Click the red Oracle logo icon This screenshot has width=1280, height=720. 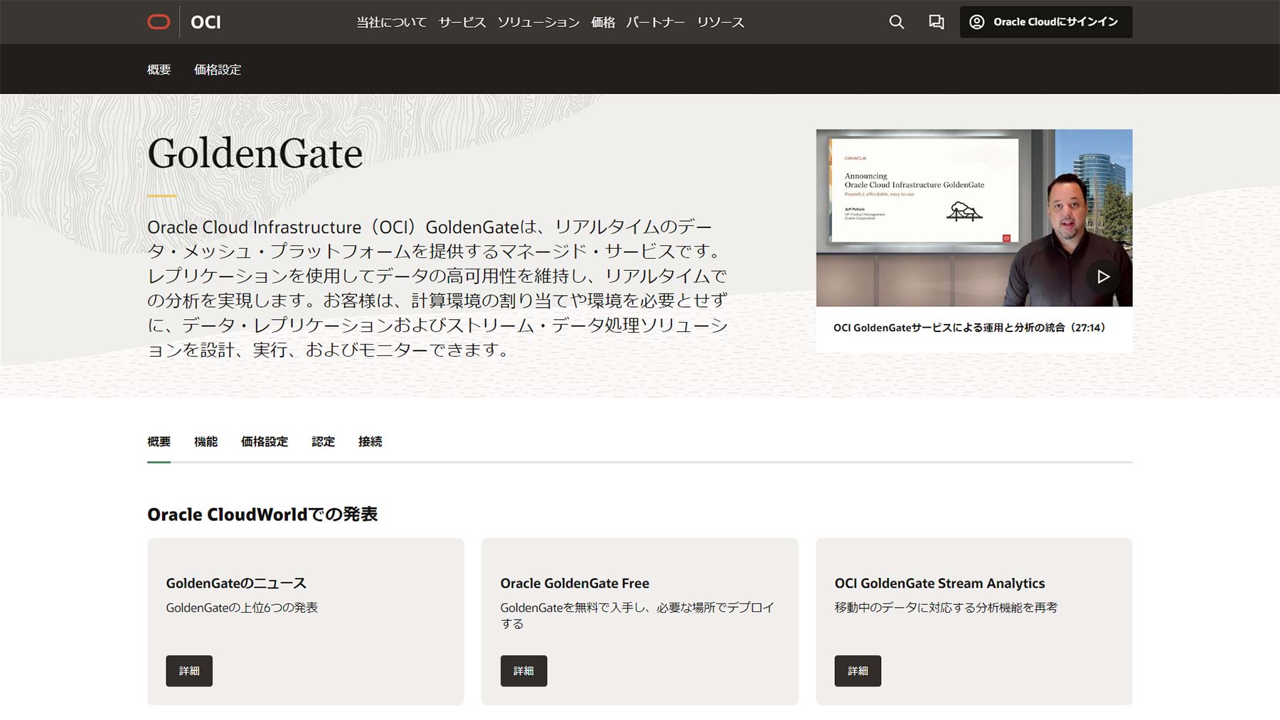[159, 22]
